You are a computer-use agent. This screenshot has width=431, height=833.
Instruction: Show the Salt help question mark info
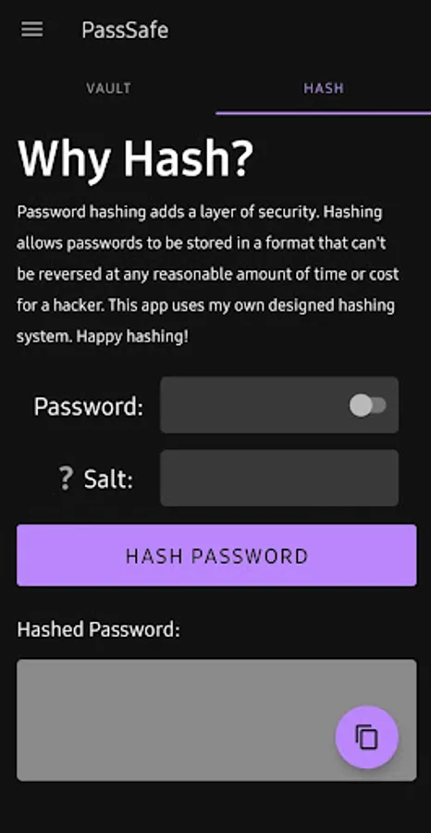tap(66, 479)
